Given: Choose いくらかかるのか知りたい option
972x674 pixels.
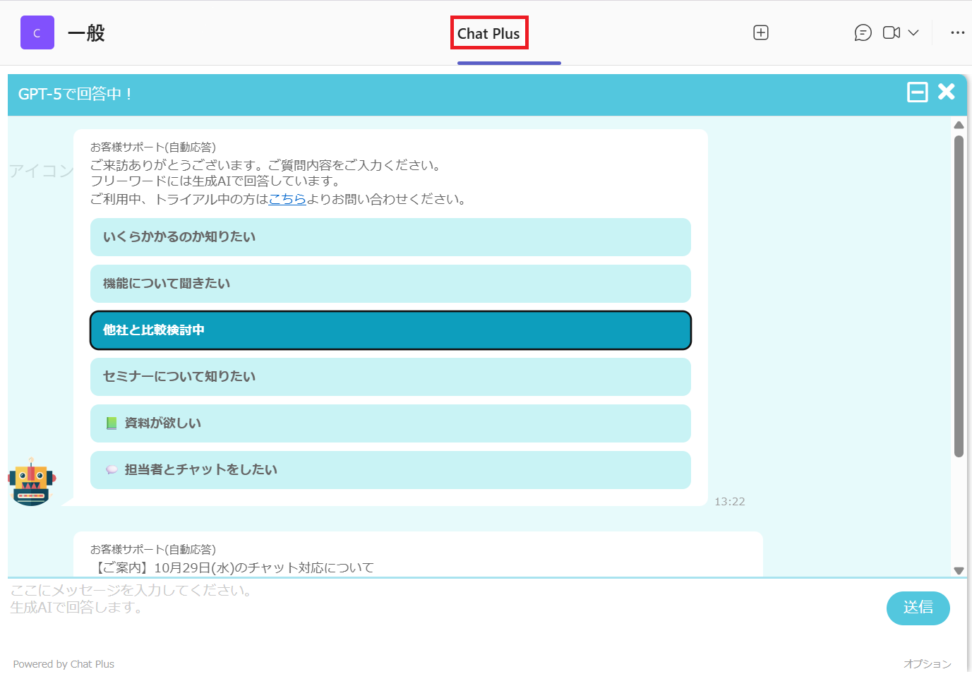Looking at the screenshot, I should point(390,237).
